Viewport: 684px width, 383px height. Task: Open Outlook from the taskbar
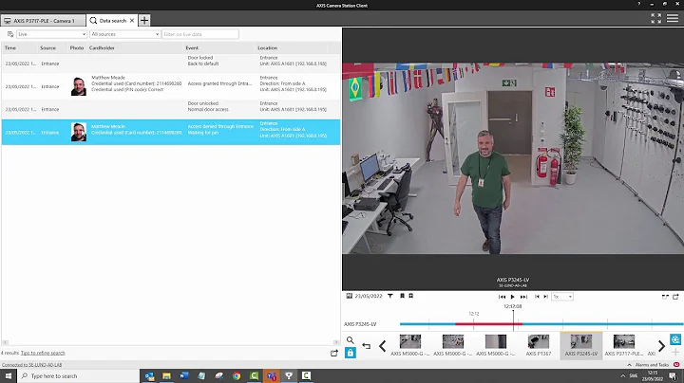point(149,375)
